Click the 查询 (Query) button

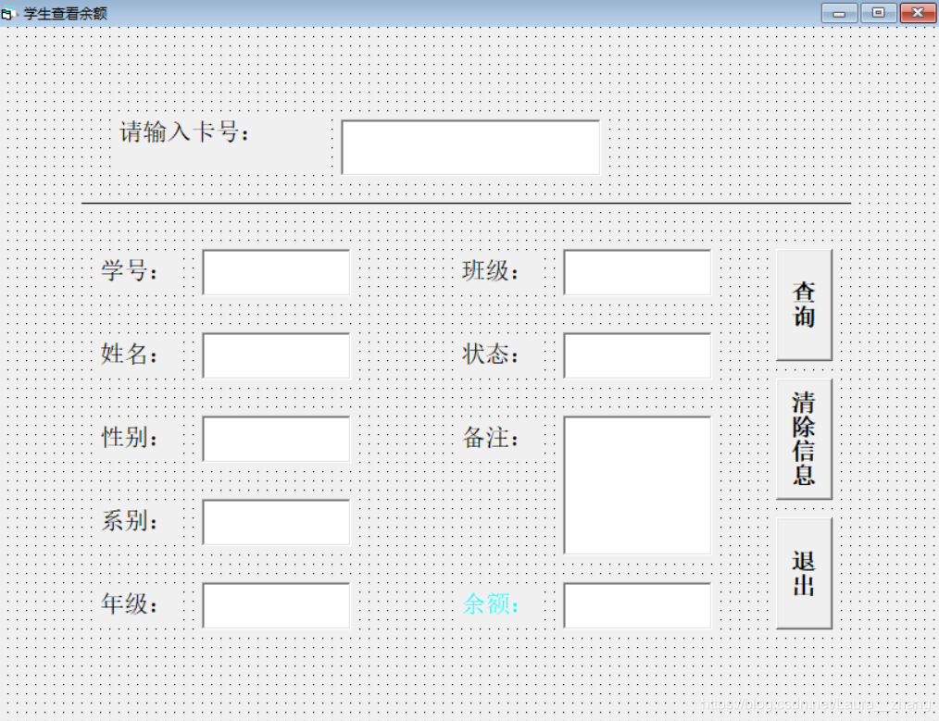[x=802, y=305]
